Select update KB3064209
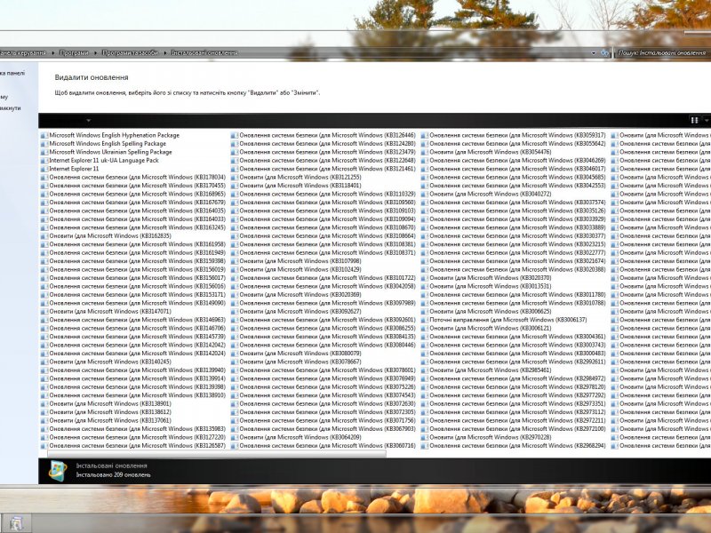 tap(300, 437)
